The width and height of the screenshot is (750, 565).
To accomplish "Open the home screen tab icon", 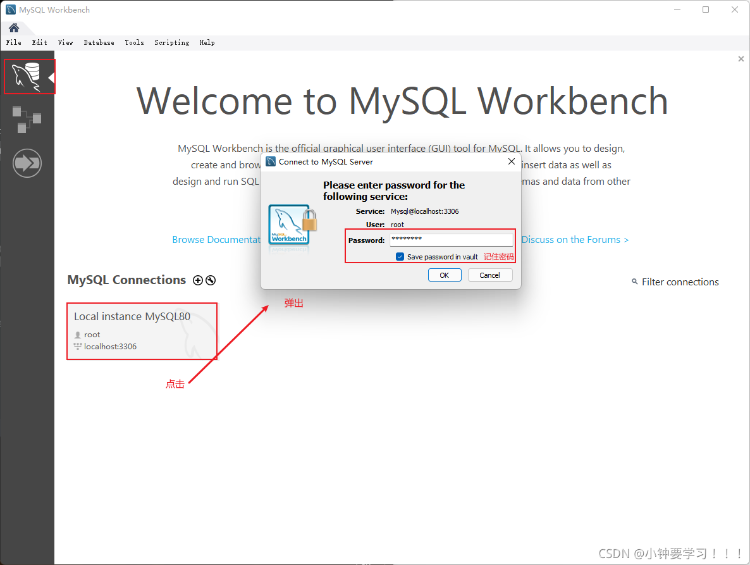I will pos(14,28).
